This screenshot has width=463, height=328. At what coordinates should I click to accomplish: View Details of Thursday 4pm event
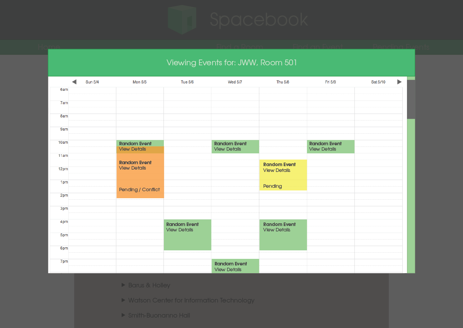[277, 230]
